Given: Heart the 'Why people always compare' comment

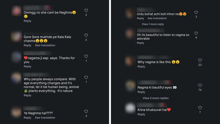Looking at the screenshot, I should (x=86, y=77).
